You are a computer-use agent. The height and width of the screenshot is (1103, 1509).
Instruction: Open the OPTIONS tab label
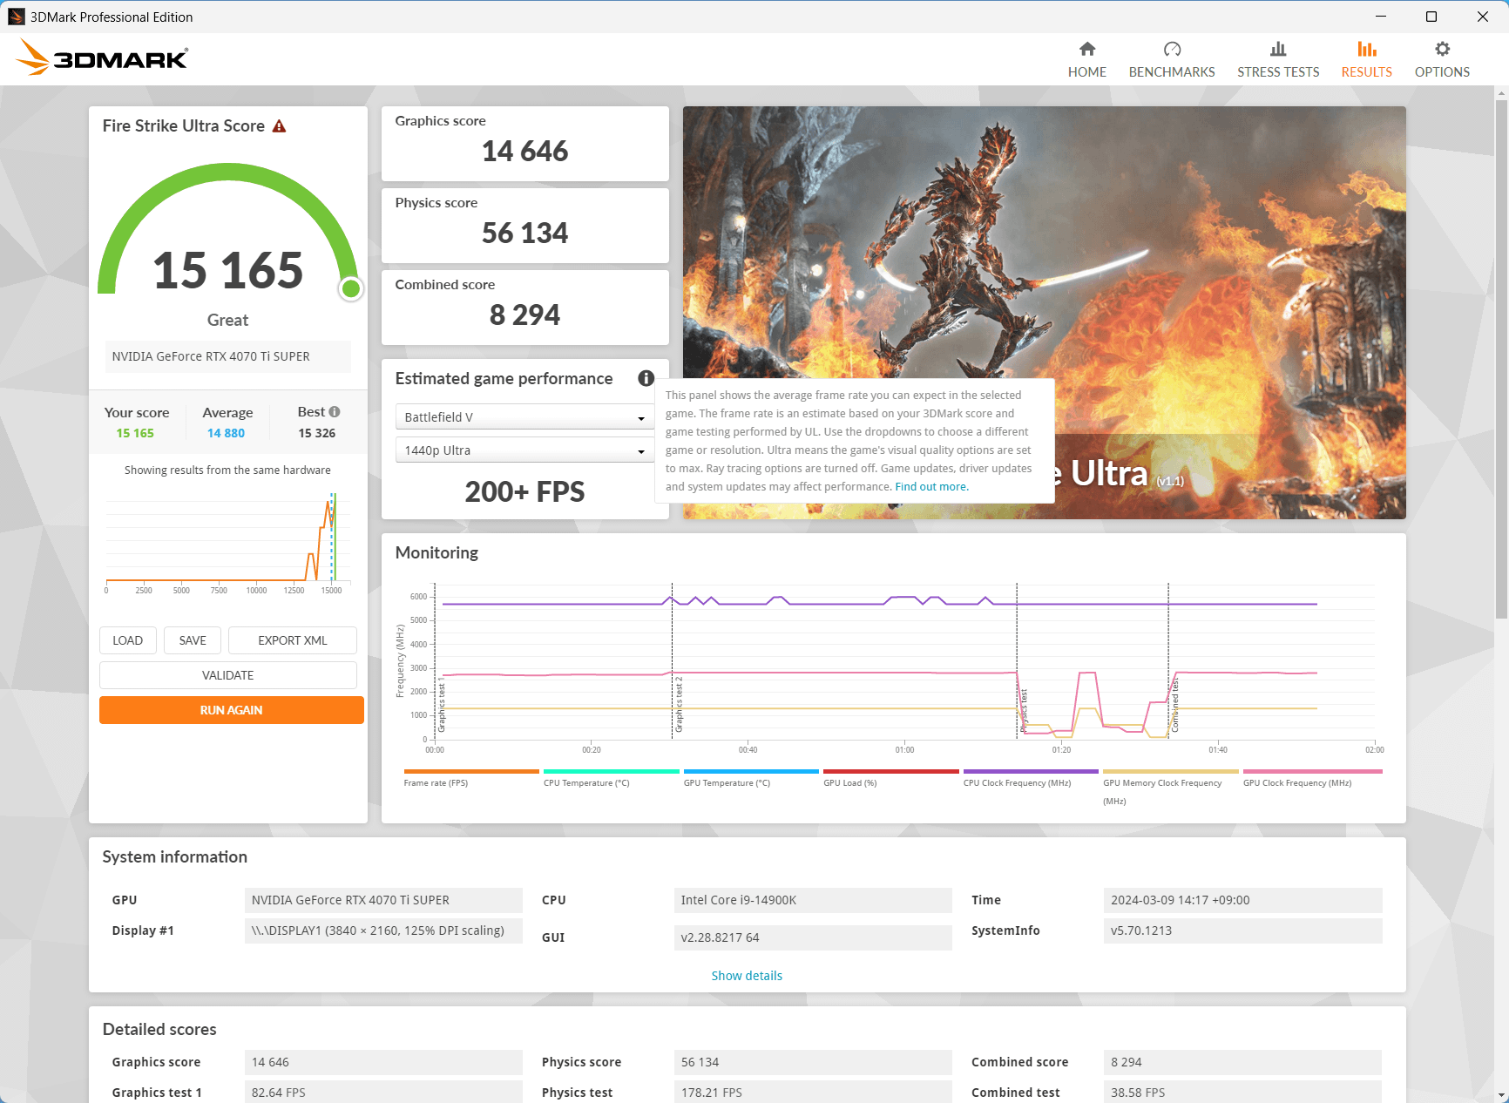point(1442,72)
